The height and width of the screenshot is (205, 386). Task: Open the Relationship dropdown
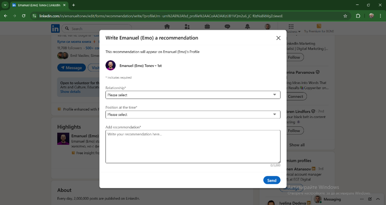point(192,95)
